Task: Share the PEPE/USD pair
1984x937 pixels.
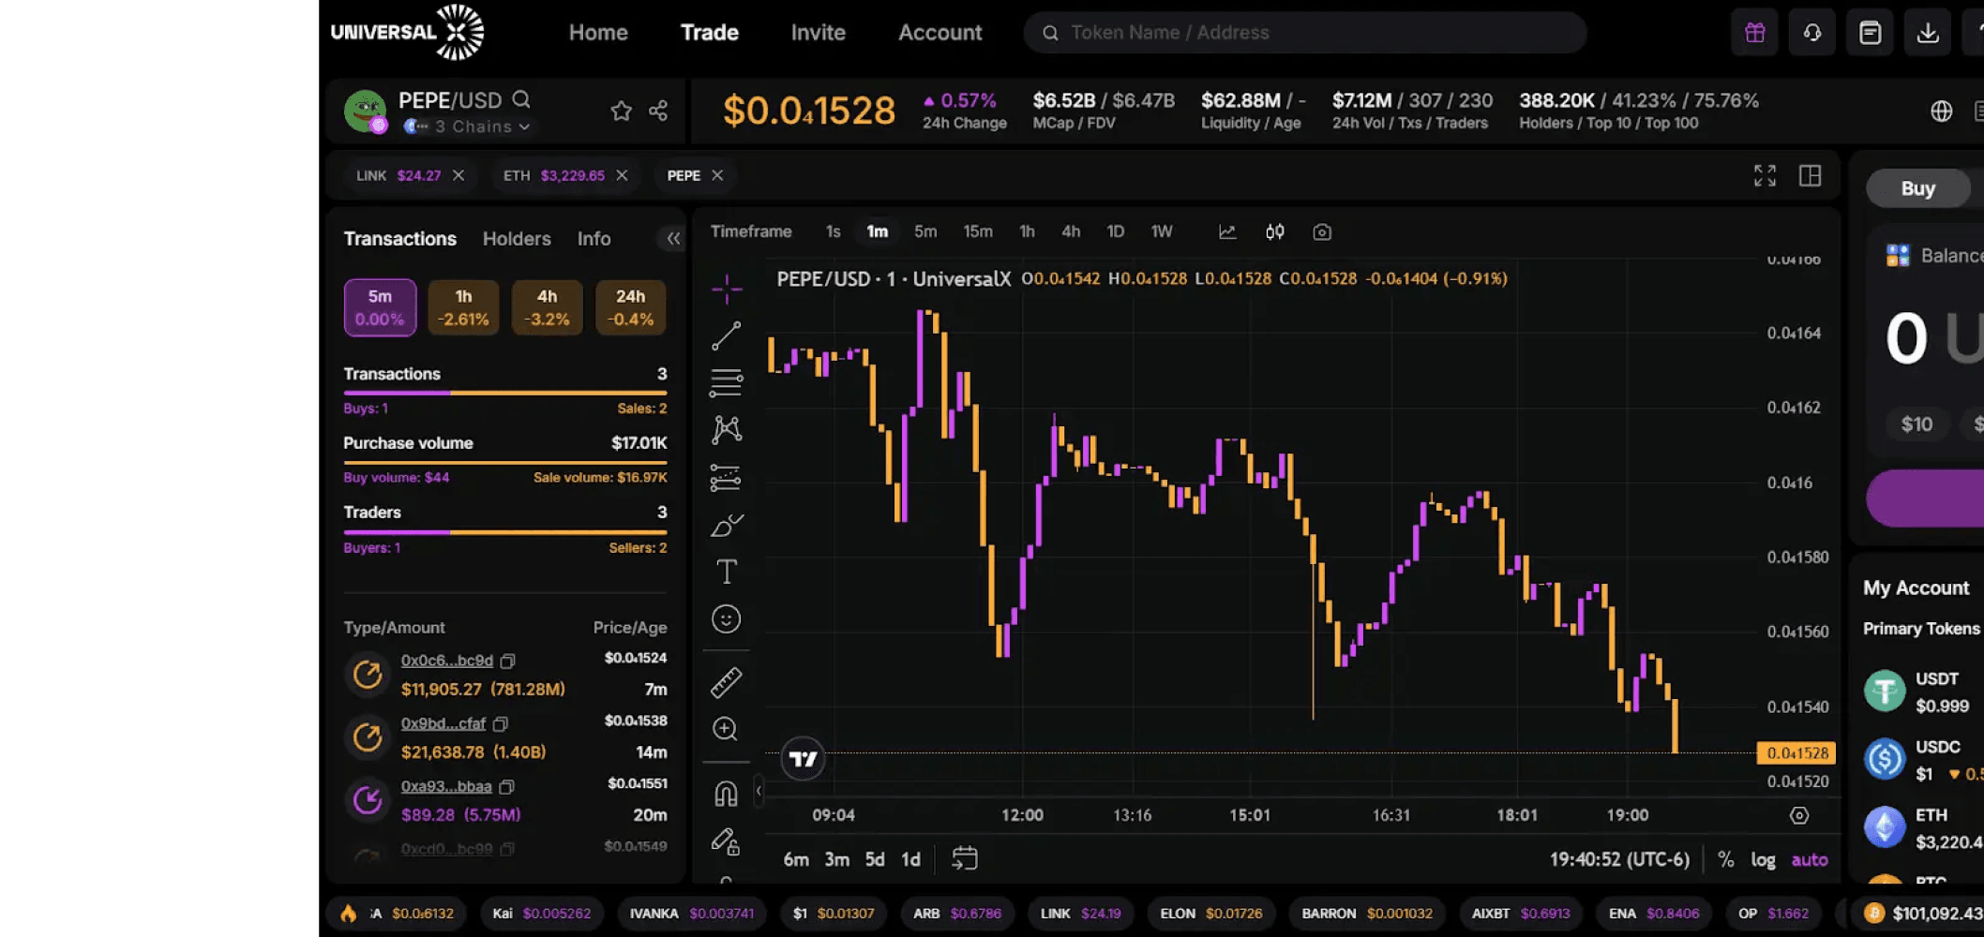Action: (x=658, y=111)
